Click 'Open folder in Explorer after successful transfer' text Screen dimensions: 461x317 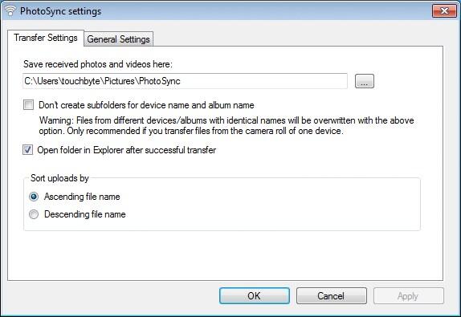click(x=126, y=150)
